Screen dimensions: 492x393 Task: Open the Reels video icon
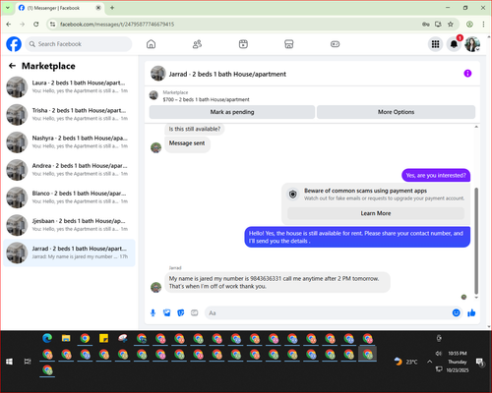(x=243, y=44)
